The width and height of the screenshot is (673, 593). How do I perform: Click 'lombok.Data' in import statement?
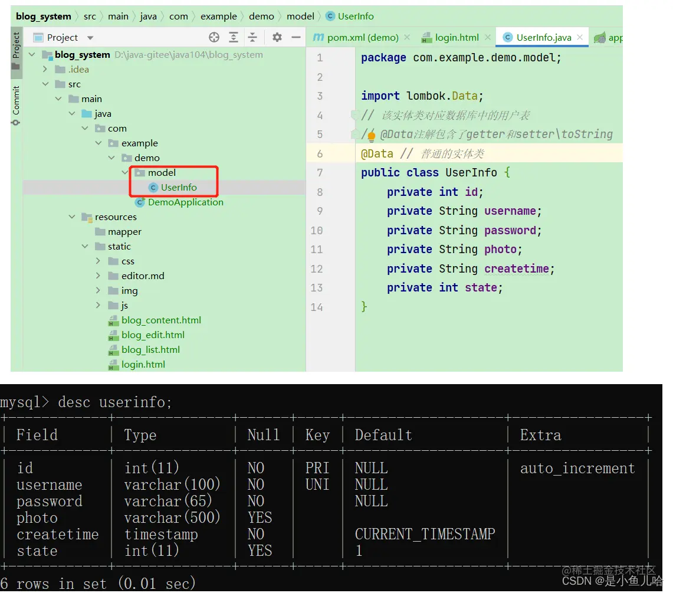click(442, 96)
